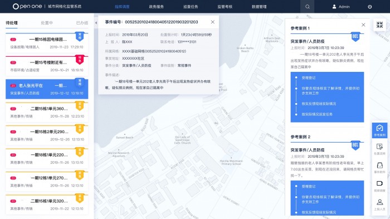Click red 特急 tag on 一期15号楼附近有 card
Image resolution: width=390 pixels, height=219 pixels.
(x=80, y=60)
